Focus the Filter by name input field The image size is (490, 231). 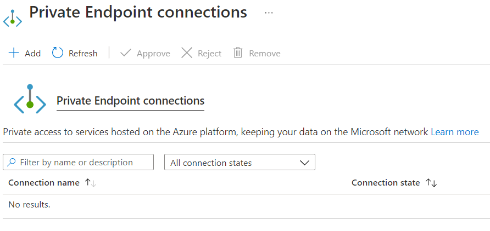click(83, 163)
